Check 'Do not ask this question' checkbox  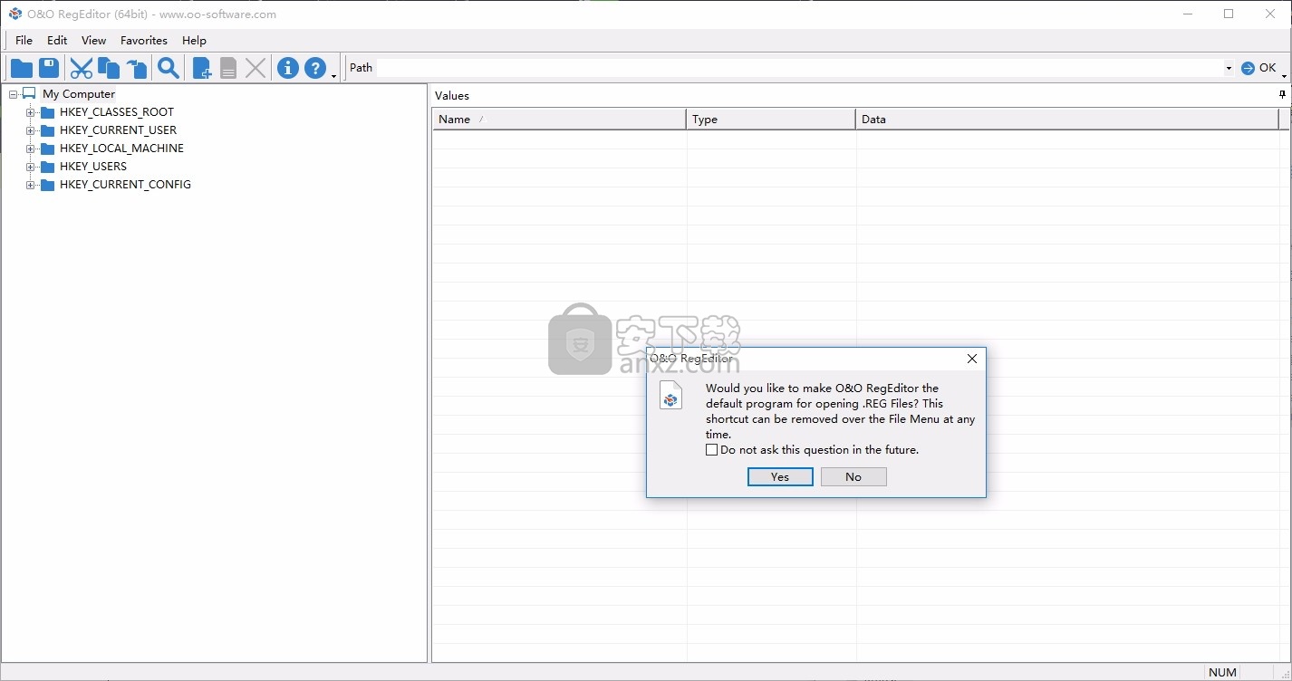[x=711, y=450]
